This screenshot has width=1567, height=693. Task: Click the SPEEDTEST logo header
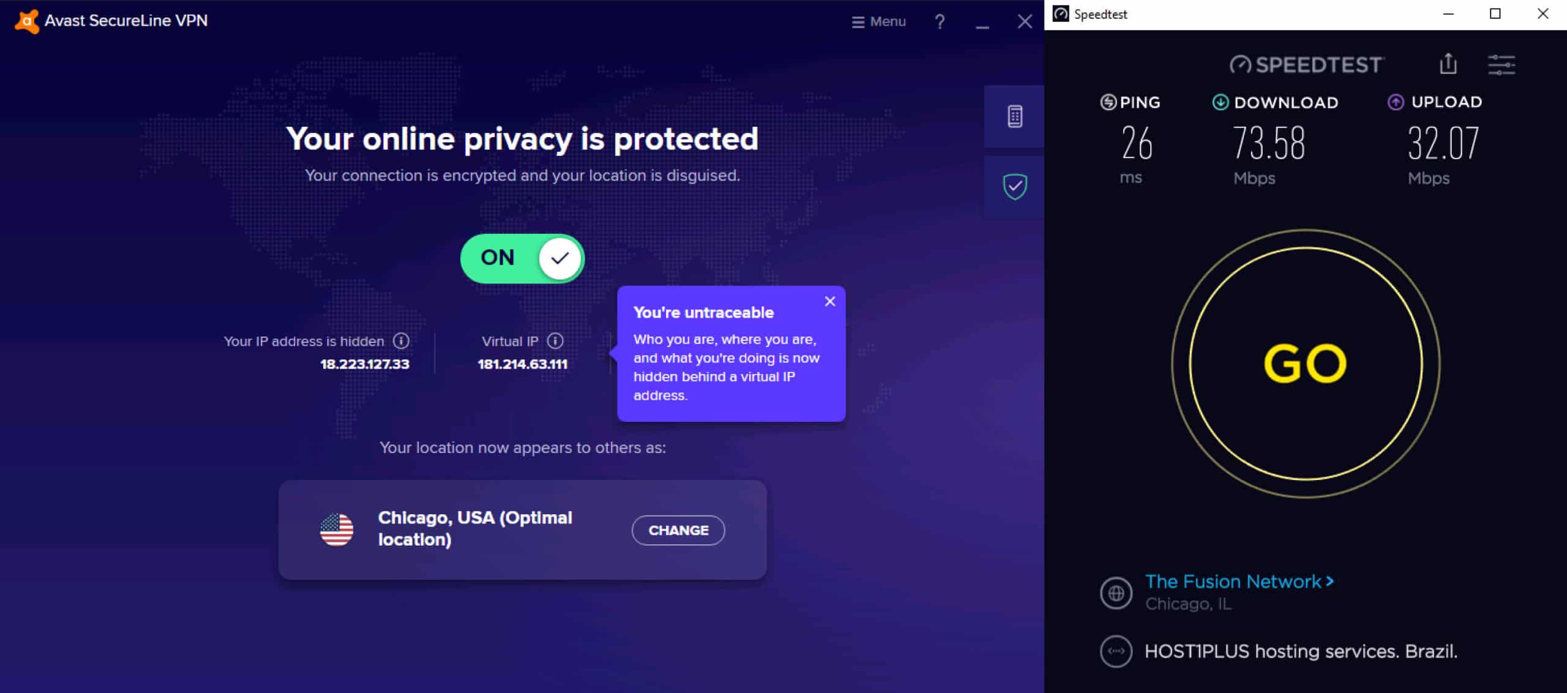point(1306,65)
